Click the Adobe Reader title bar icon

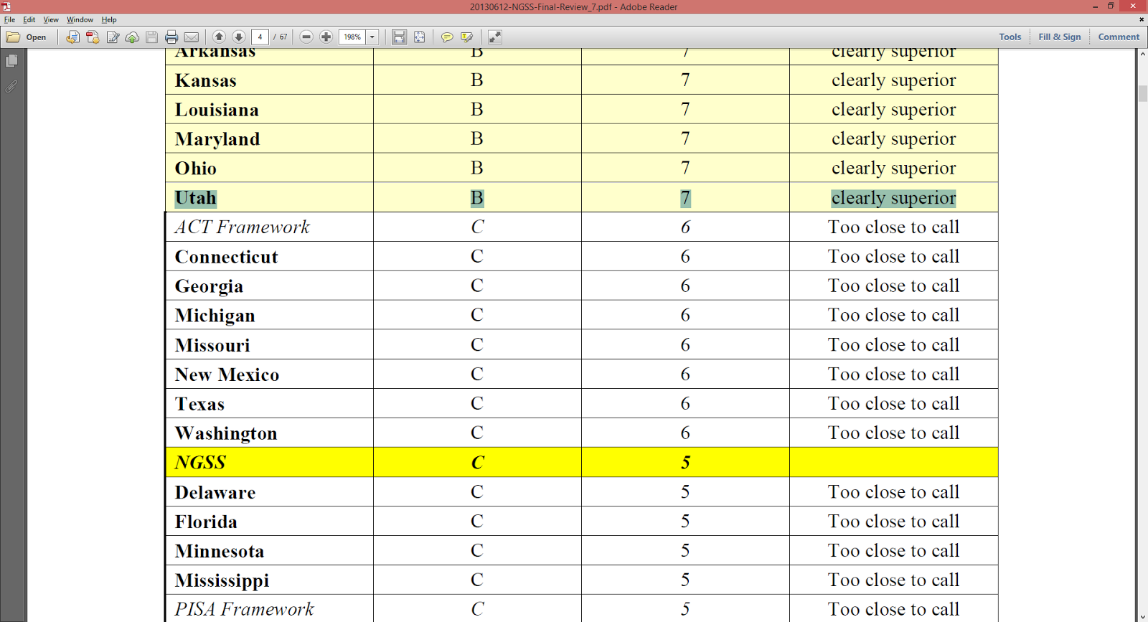tap(6, 6)
